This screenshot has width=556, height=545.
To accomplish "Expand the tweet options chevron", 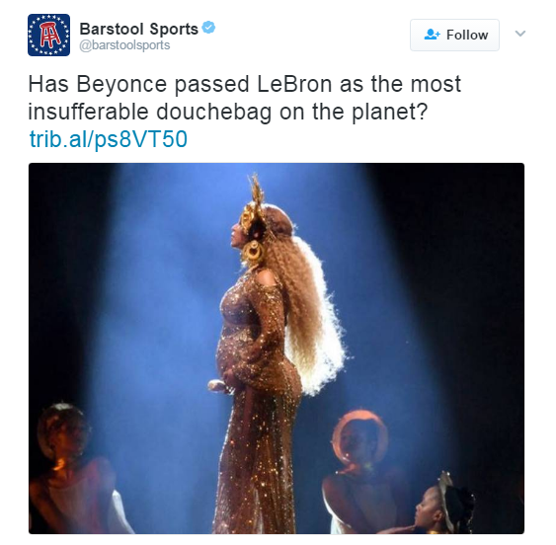I will 519,34.
